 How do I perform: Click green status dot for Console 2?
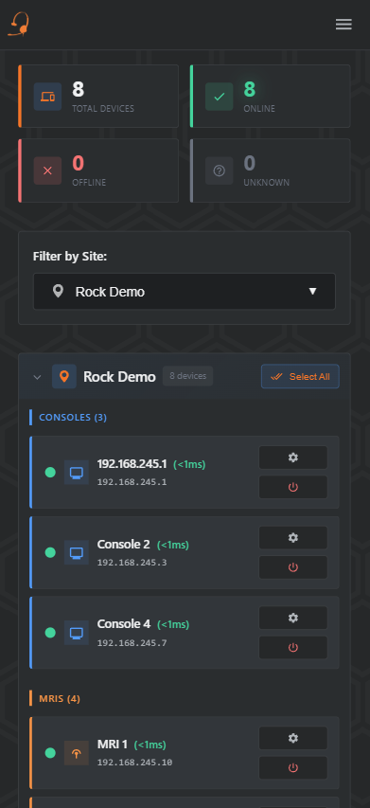pos(50,552)
